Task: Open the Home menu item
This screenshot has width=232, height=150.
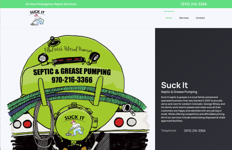Action: click(169, 18)
